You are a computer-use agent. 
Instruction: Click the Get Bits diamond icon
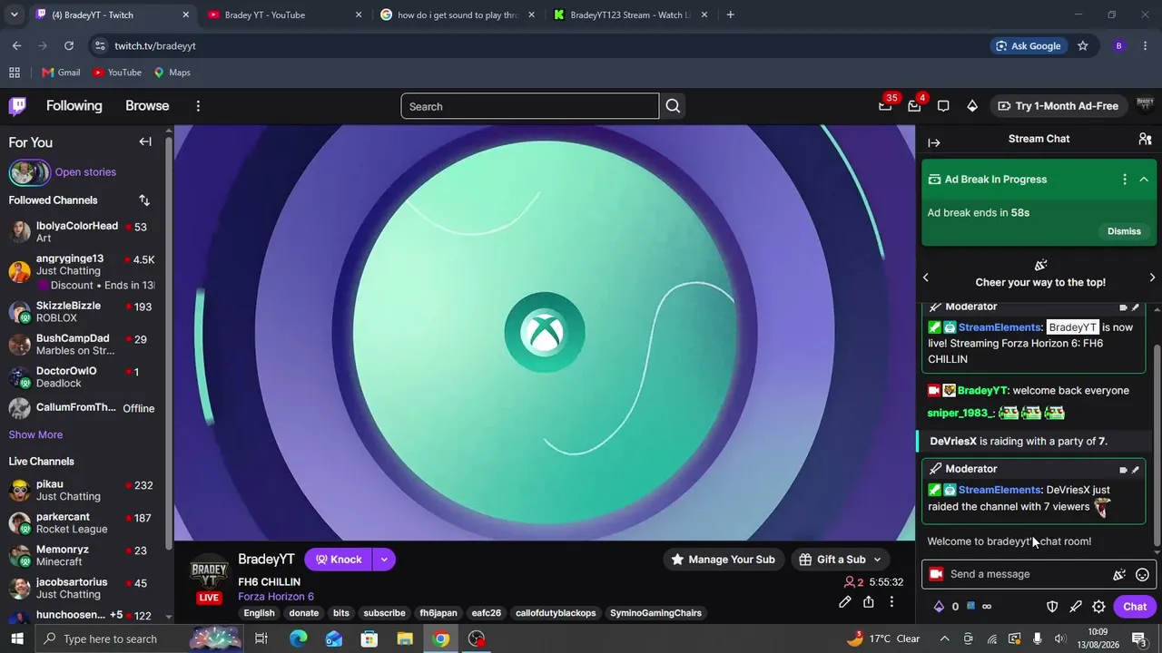tap(972, 106)
